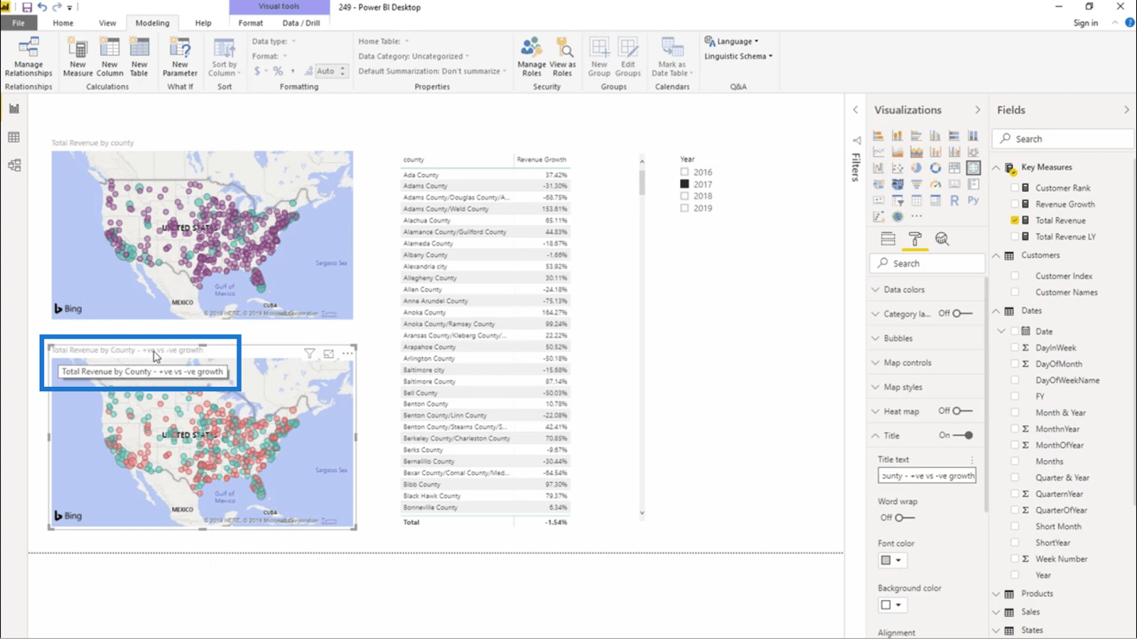
Task: Check the 2019 year slicer box
Action: [684, 208]
